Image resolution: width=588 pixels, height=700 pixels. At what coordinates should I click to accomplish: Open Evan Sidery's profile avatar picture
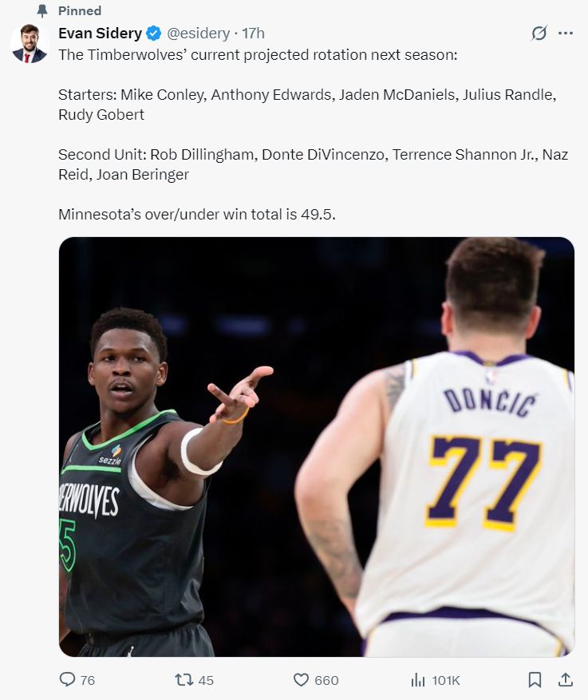[30, 43]
